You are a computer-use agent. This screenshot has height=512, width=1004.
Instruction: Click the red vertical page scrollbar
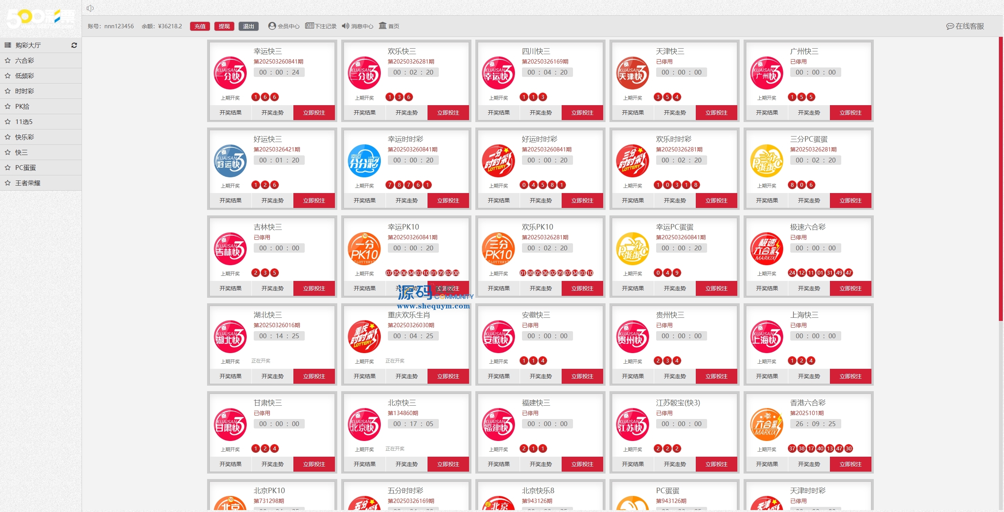click(x=1000, y=179)
